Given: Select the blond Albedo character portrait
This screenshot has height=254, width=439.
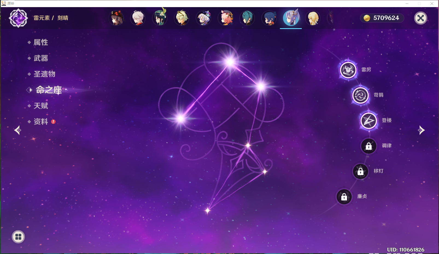Looking at the screenshot, I should point(182,18).
